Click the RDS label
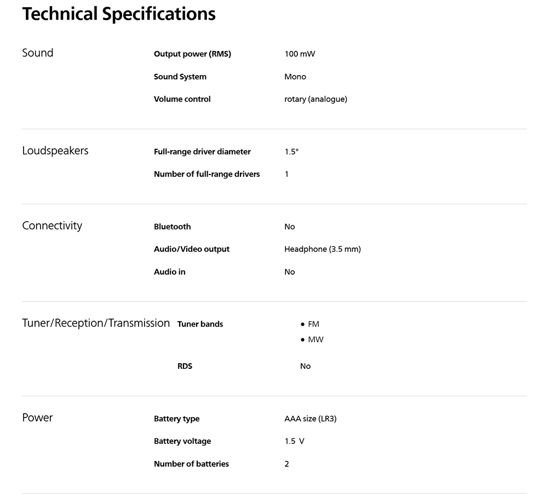The width and height of the screenshot is (545, 504). 185,366
